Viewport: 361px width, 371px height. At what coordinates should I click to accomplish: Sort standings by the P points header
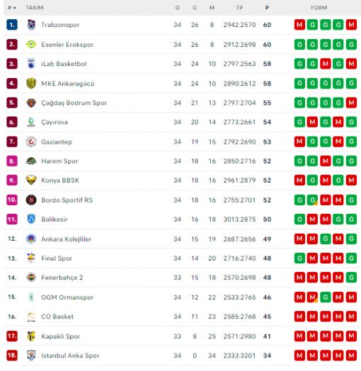click(x=267, y=8)
